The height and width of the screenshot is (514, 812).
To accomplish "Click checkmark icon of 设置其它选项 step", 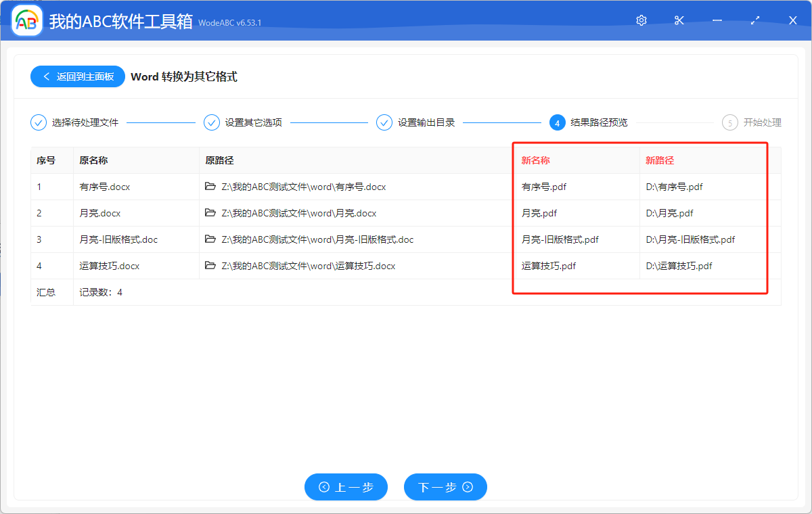I will point(212,122).
